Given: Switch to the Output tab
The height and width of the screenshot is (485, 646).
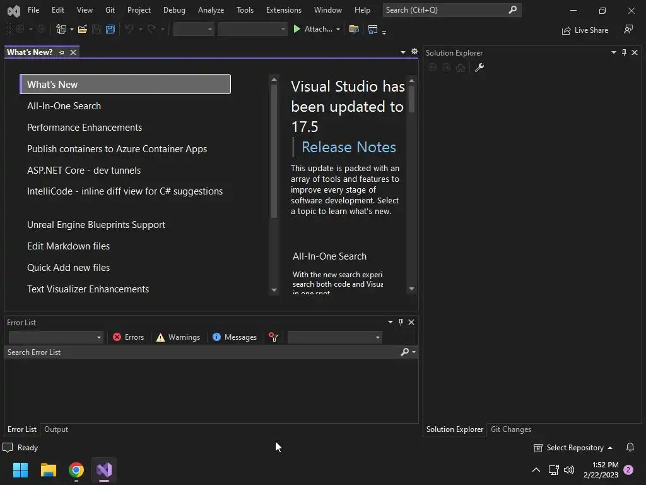Looking at the screenshot, I should click(x=56, y=429).
